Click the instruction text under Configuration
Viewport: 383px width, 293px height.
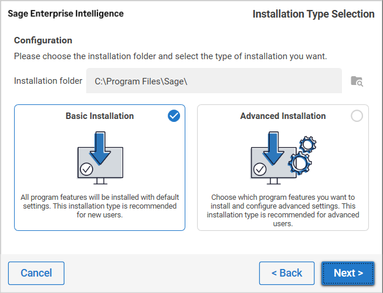coord(170,56)
